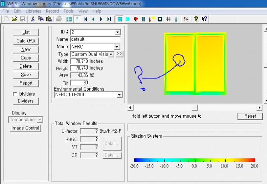Open the Tools menu
This screenshot has width=267, height=184.
pyautogui.click(x=69, y=11)
